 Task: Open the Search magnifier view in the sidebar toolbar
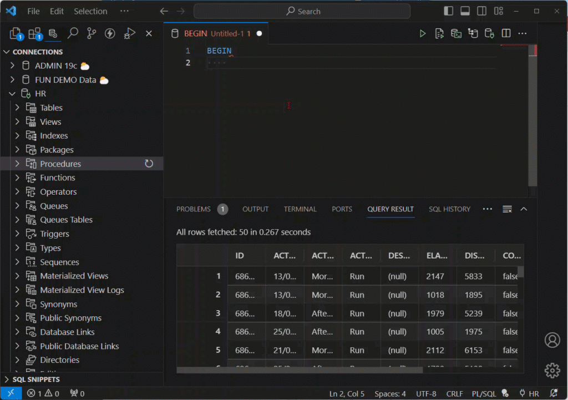click(73, 33)
